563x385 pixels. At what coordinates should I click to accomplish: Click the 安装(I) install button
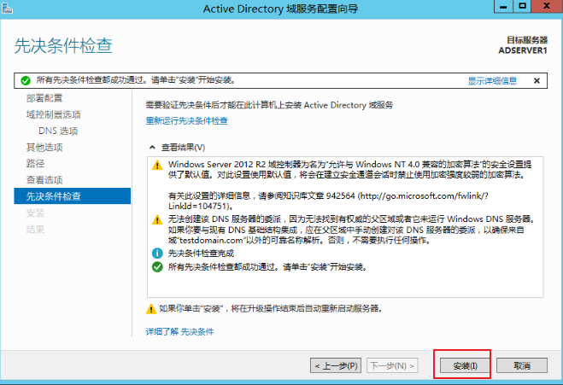pos(465,365)
